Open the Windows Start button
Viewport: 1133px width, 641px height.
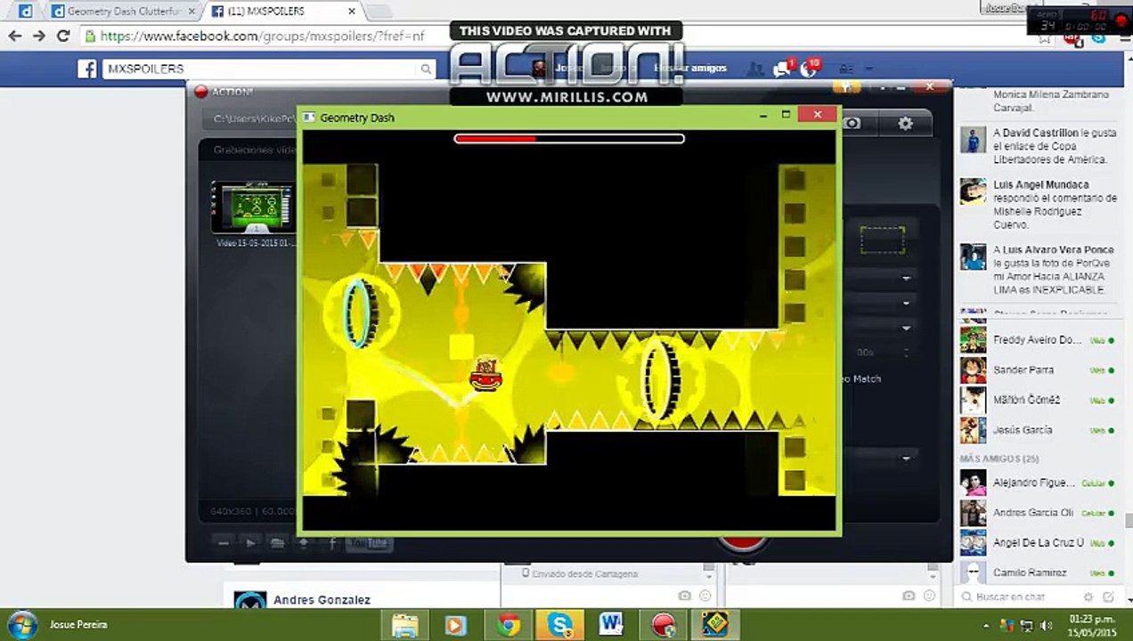click(21, 624)
